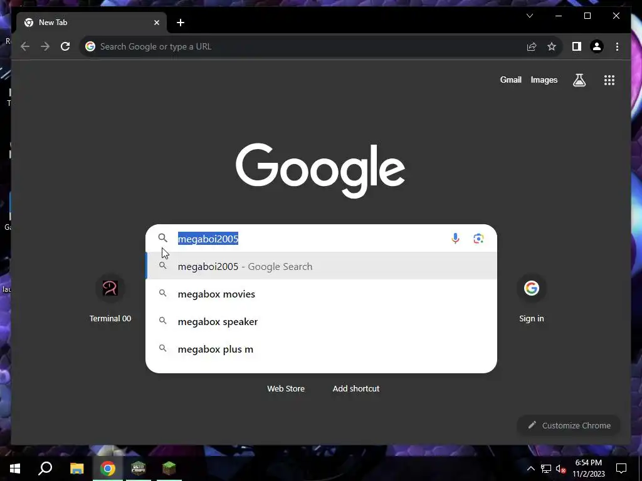This screenshot has width=642, height=481.
Task: Click the back navigation arrow
Action: click(x=25, y=46)
